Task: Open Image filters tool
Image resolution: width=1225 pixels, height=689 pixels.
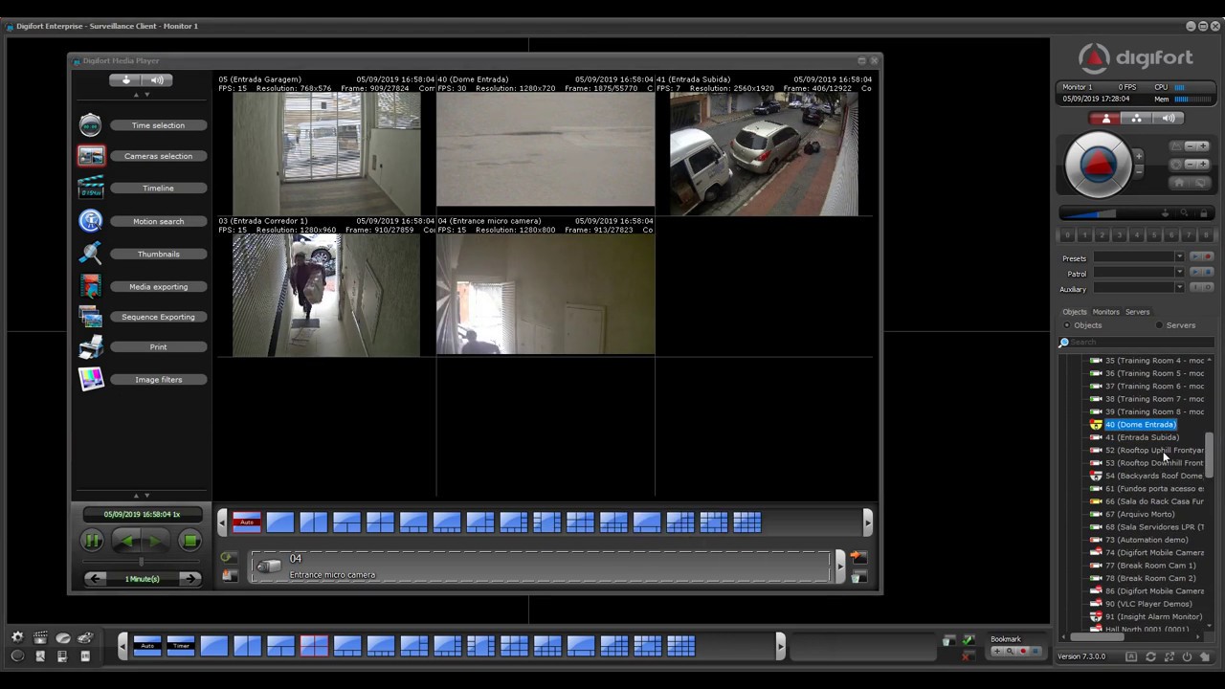Action: click(158, 380)
